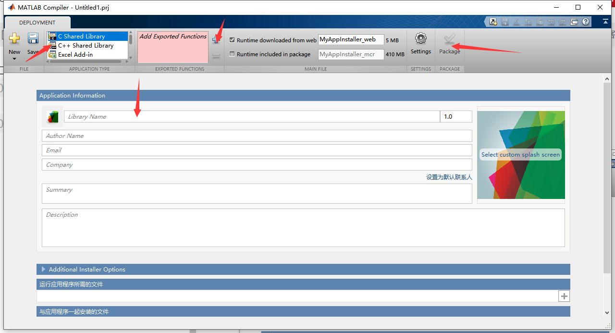Click the 与应用程序一起安装的文件 section header
The width and height of the screenshot is (615, 333).
tap(303, 311)
